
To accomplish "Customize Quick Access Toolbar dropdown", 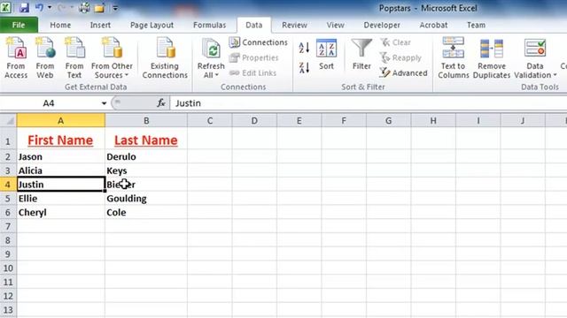I will pyautogui.click(x=115, y=8).
